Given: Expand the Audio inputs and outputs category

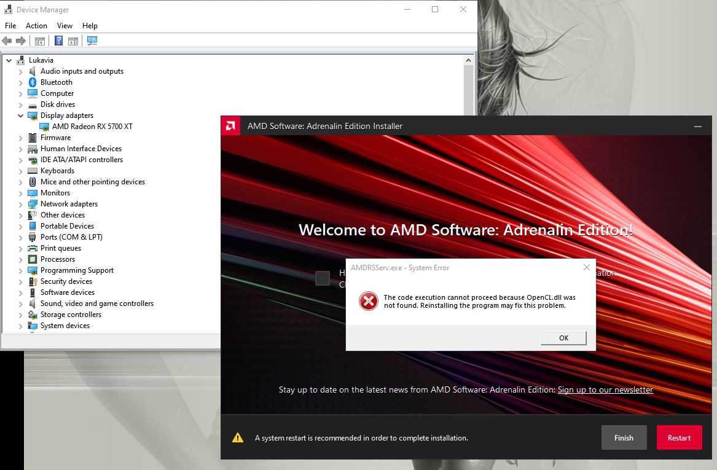Looking at the screenshot, I should click(x=20, y=71).
